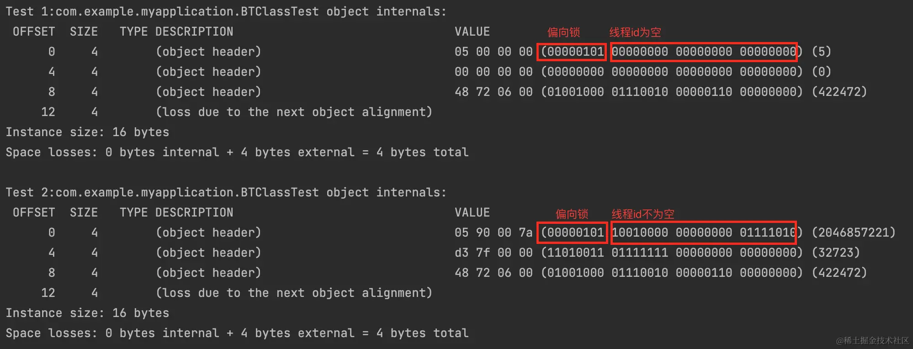Viewport: 913px width, 349px height.
Task: Click the value '(2046857221)' in Test 2
Action: pos(853,233)
